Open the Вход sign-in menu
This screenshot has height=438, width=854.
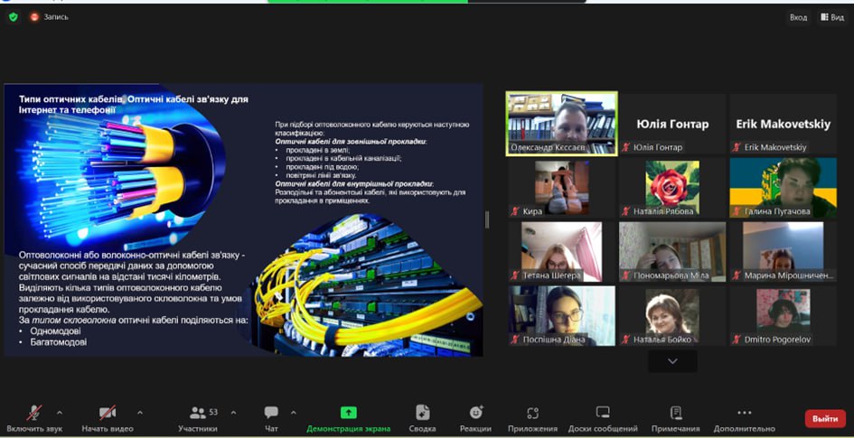point(797,17)
